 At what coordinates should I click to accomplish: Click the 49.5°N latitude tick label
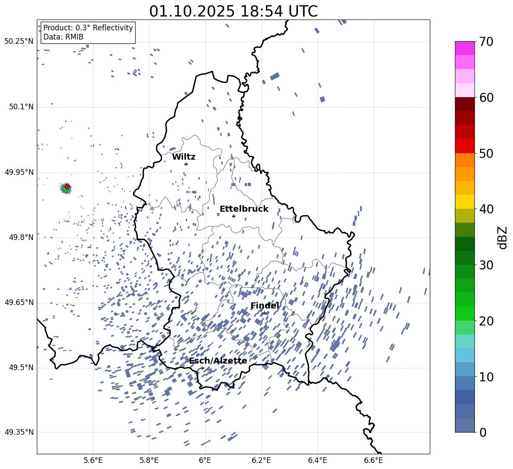coord(21,367)
